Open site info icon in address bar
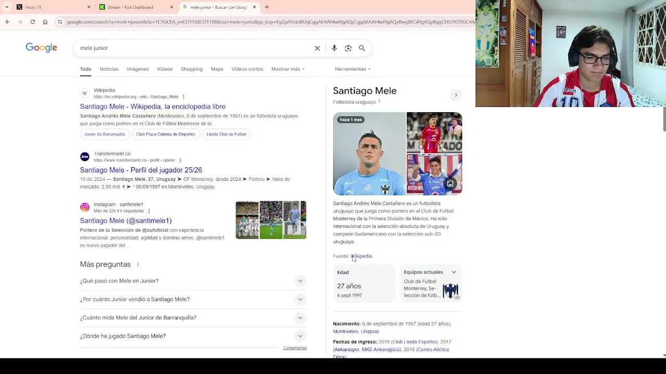This screenshot has width=666, height=374. (x=60, y=22)
